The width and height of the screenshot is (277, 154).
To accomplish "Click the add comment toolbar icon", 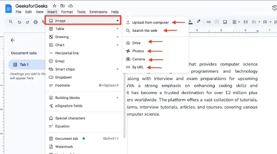I will point(217,22).
